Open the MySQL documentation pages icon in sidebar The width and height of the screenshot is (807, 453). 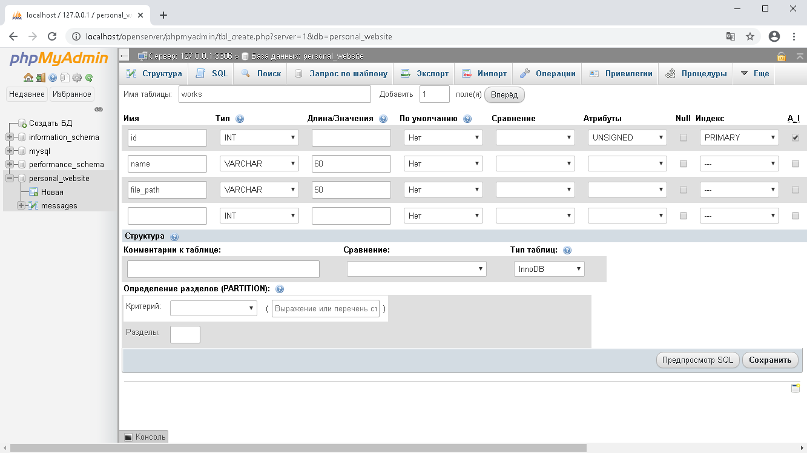(65, 78)
